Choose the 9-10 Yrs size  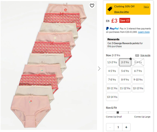click(138, 80)
